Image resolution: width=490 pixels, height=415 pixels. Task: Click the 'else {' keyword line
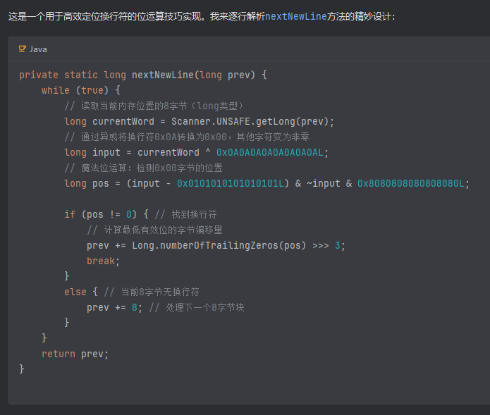click(81, 292)
